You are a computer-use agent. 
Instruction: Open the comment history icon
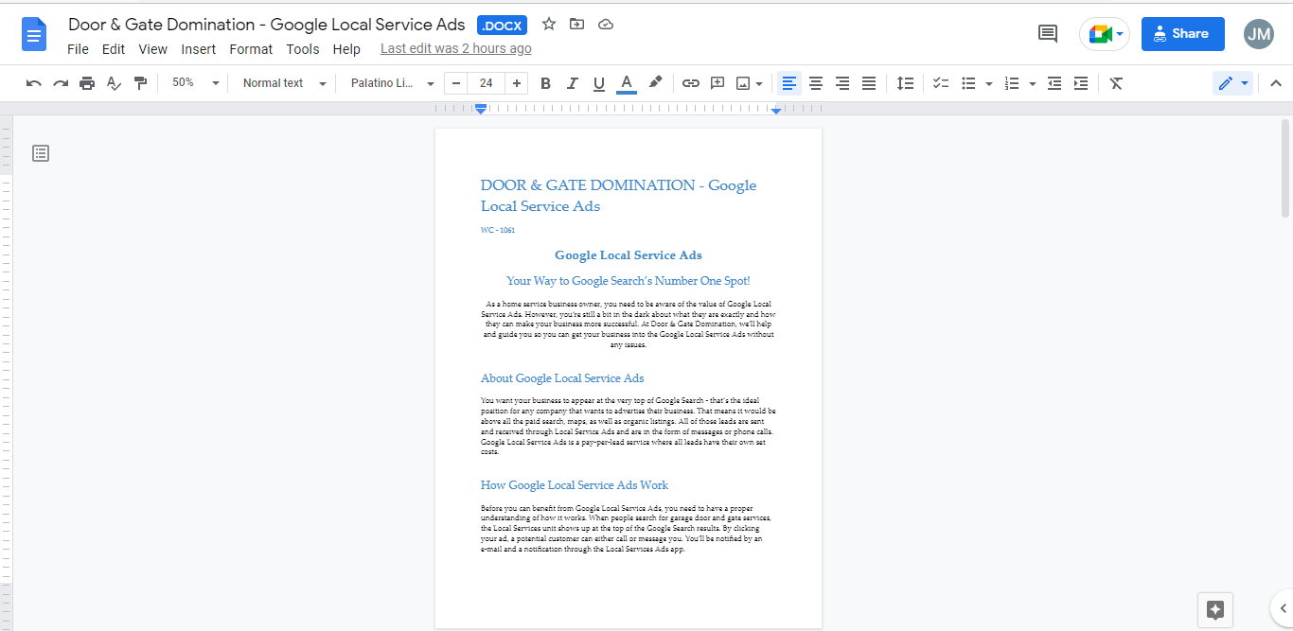1048,34
